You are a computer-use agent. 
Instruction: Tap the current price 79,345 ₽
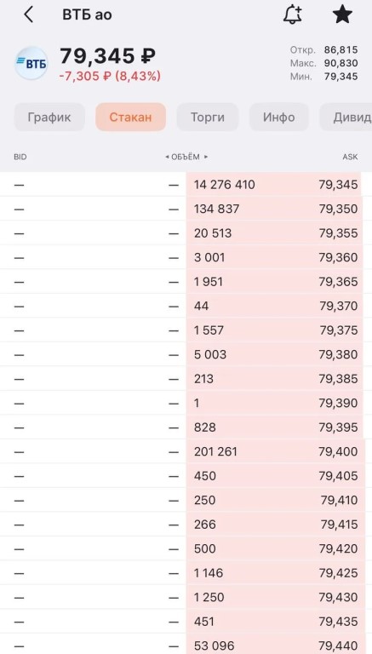pos(107,56)
